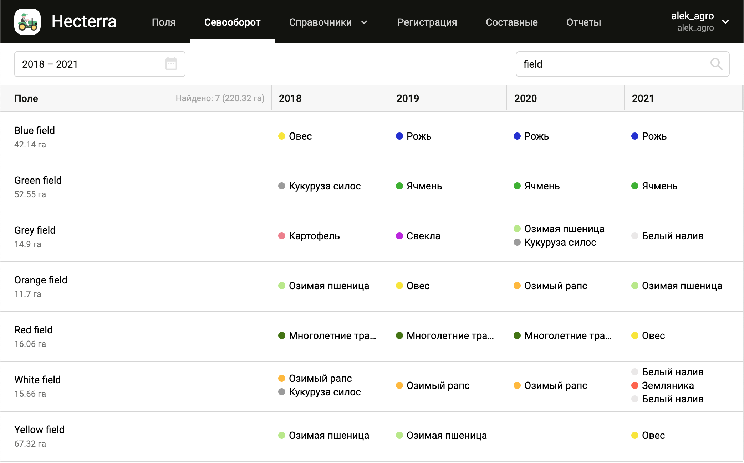This screenshot has width=744, height=463.
Task: Expand the Справочники dropdown arrow
Action: [x=364, y=22]
